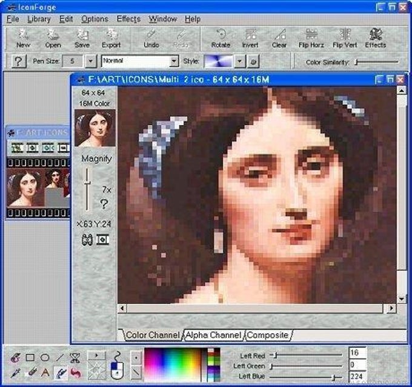Click the Color Similarity slider
This screenshot has height=387, width=412.
377,62
